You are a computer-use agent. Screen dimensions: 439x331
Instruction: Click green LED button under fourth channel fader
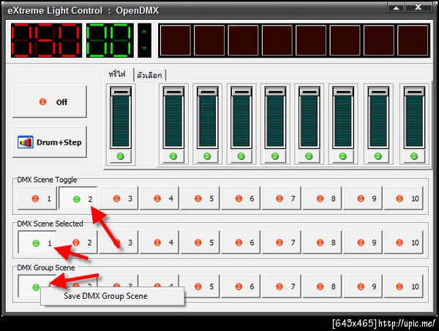(x=275, y=156)
